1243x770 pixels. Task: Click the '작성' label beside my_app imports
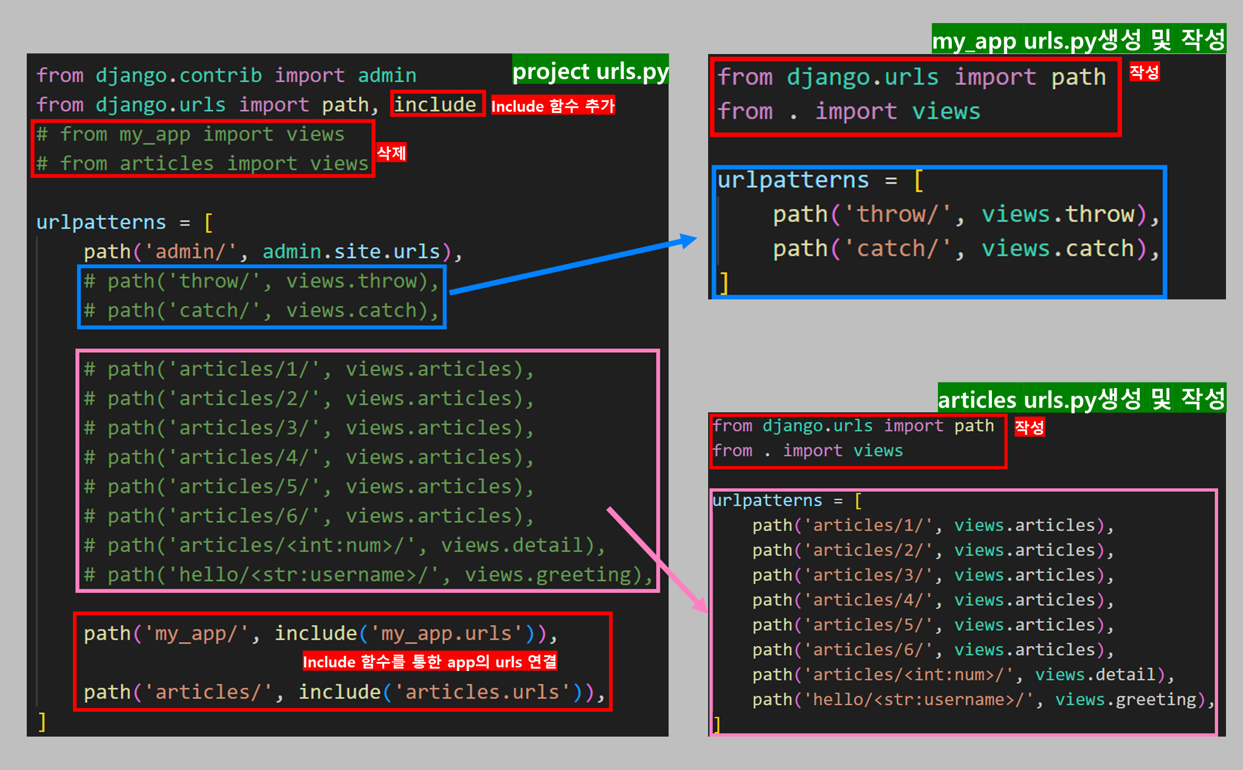pos(1144,72)
